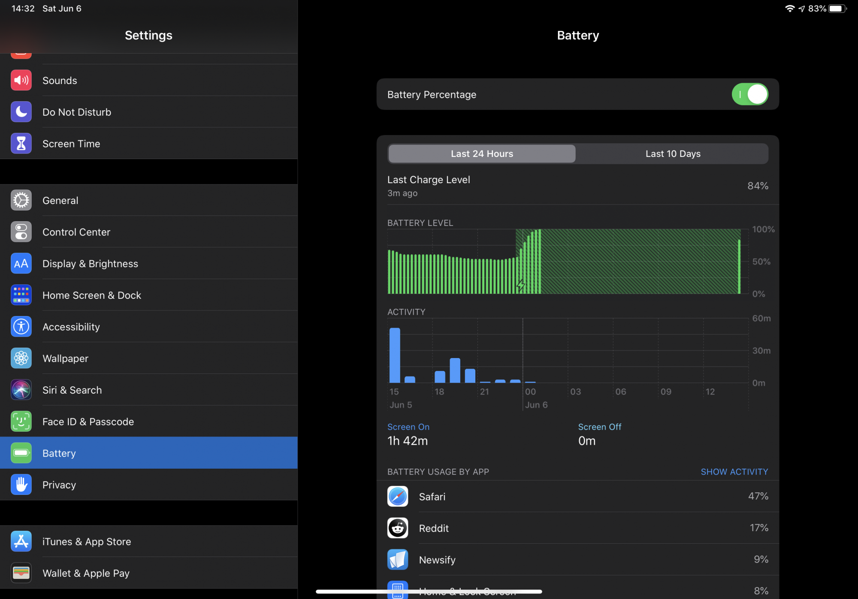This screenshot has height=599, width=858.
Task: Tap the Screen On 1h 42m value
Action: (x=408, y=441)
